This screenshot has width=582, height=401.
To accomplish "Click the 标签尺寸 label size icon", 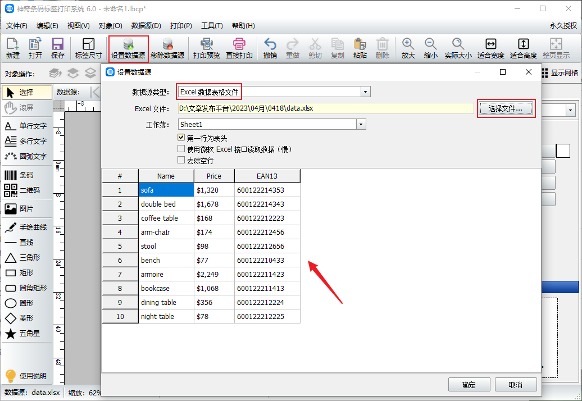I will tap(88, 45).
